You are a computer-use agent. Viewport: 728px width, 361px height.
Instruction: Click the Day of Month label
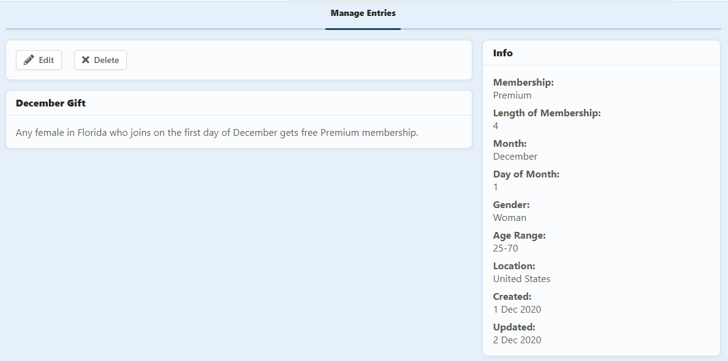click(x=526, y=174)
